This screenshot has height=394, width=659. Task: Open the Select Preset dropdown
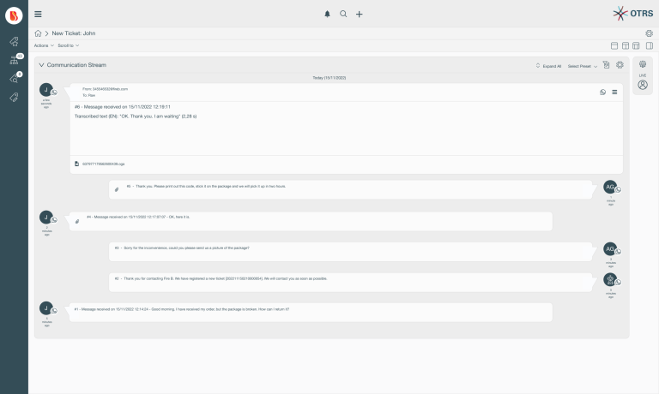tap(583, 65)
